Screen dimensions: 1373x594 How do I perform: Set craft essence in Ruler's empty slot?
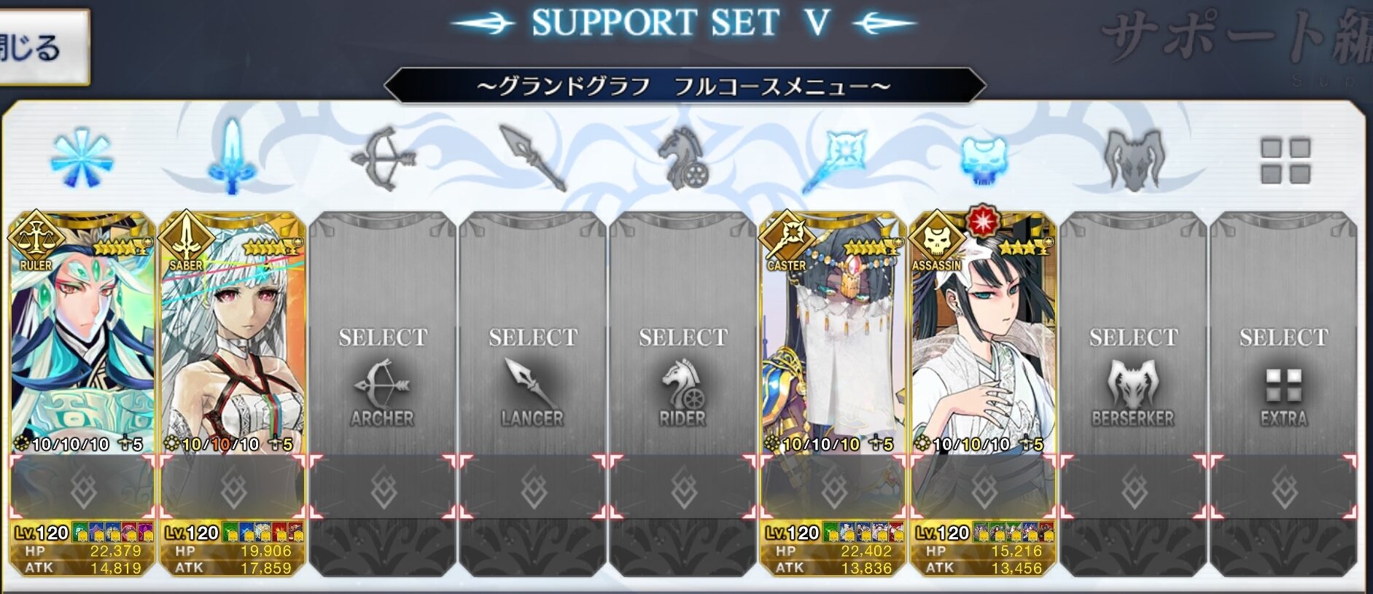point(82,487)
